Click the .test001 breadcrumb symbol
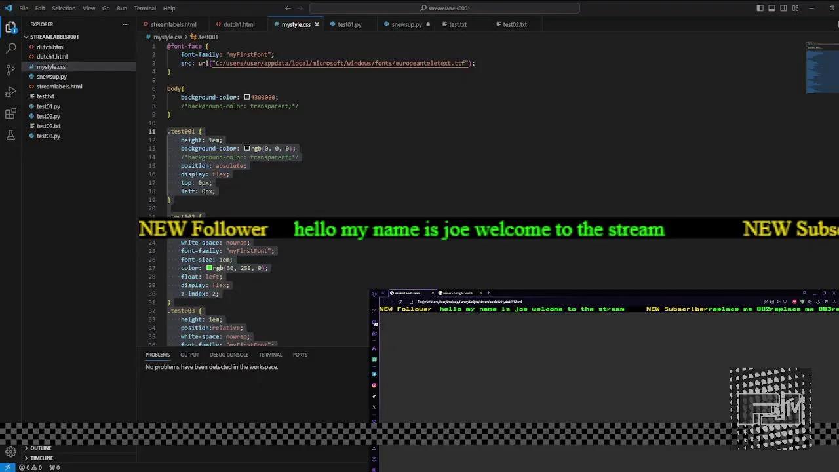Screen dimensions: 839x472 [x=204, y=37]
